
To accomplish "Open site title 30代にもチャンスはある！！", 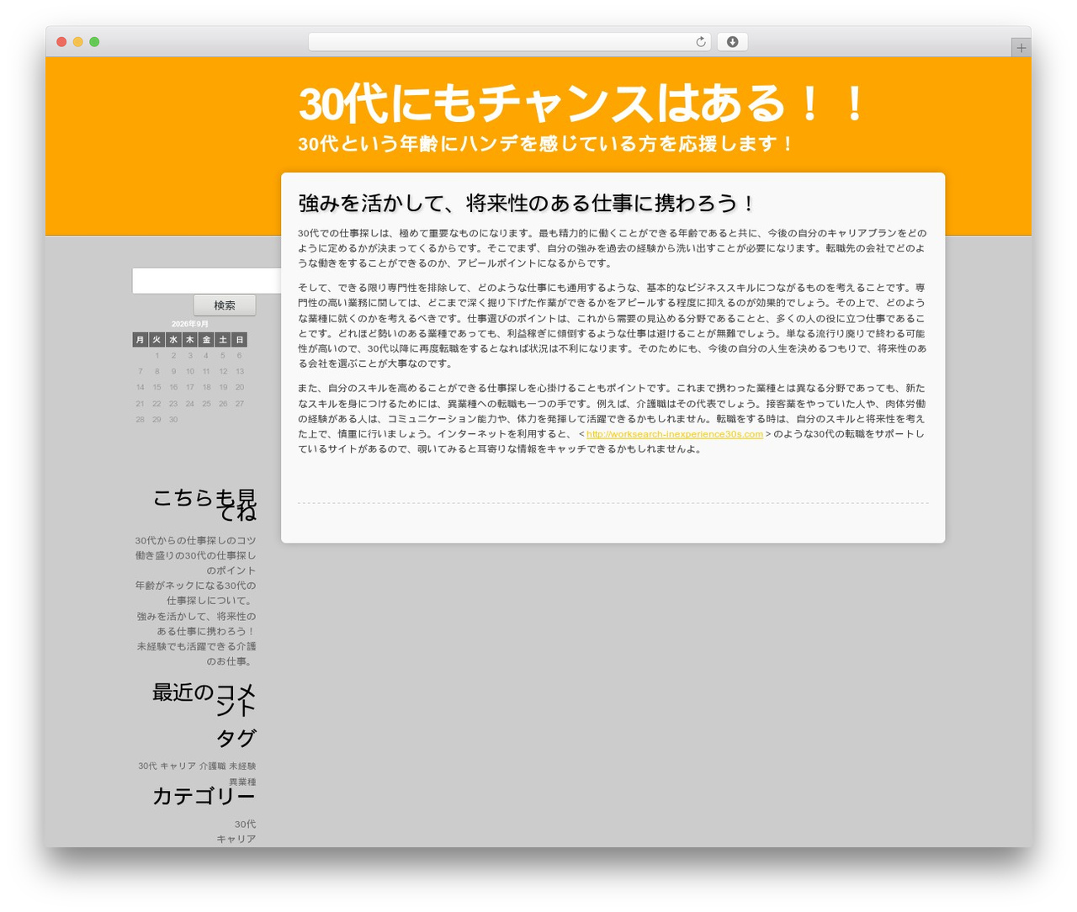I will click(582, 104).
